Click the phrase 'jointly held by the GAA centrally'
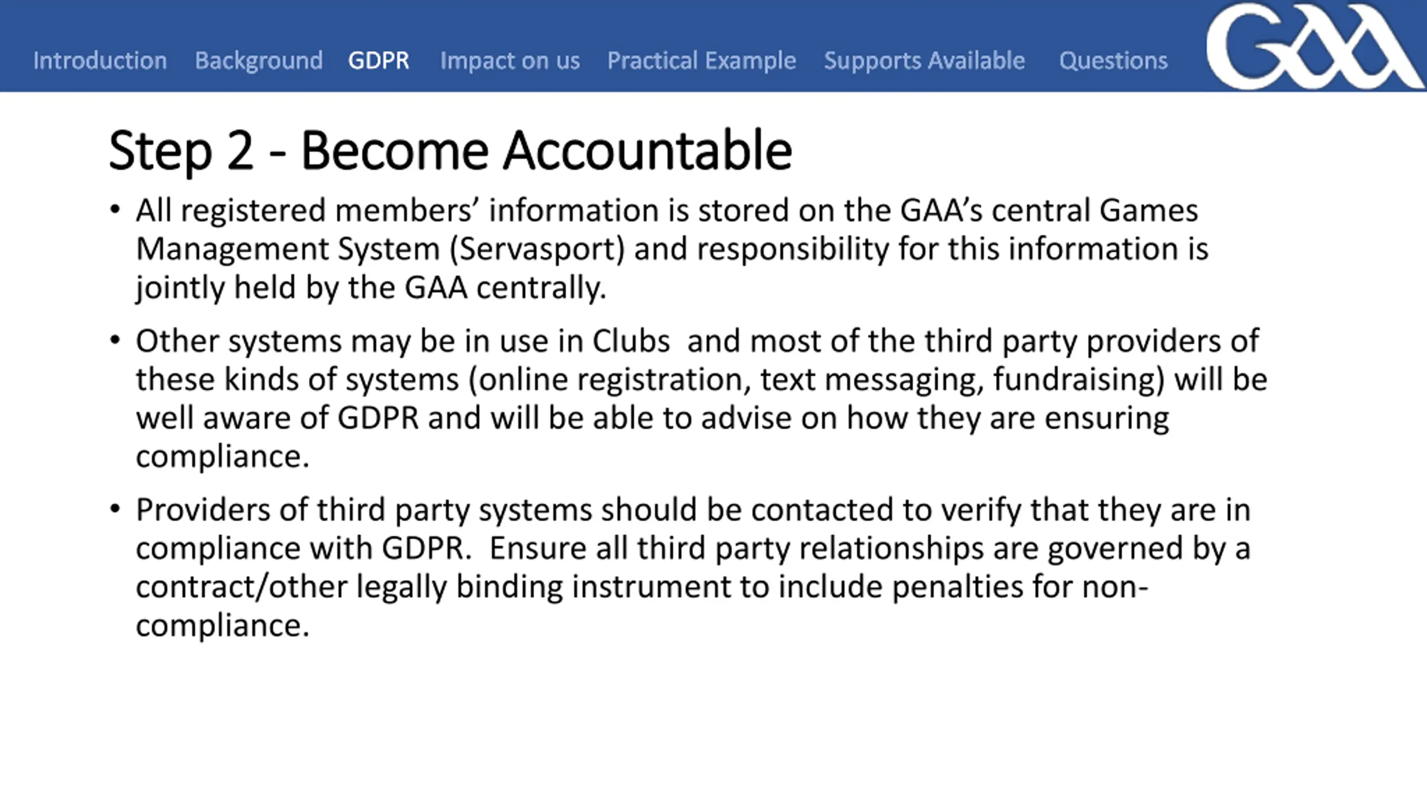Image resolution: width=1427 pixels, height=802 pixels. [370, 288]
